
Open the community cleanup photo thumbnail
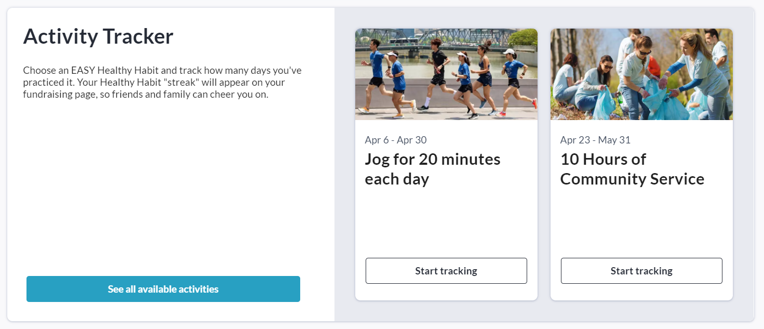641,74
